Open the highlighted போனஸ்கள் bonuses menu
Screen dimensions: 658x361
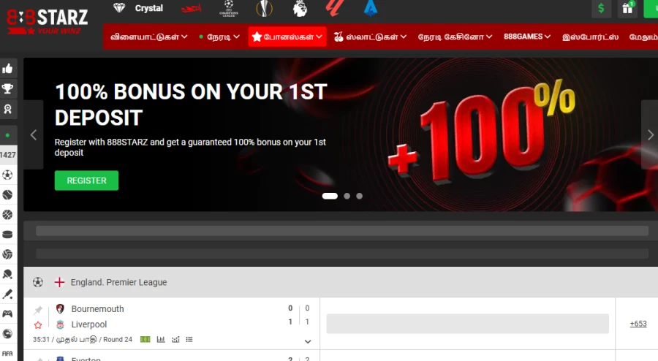pos(287,37)
